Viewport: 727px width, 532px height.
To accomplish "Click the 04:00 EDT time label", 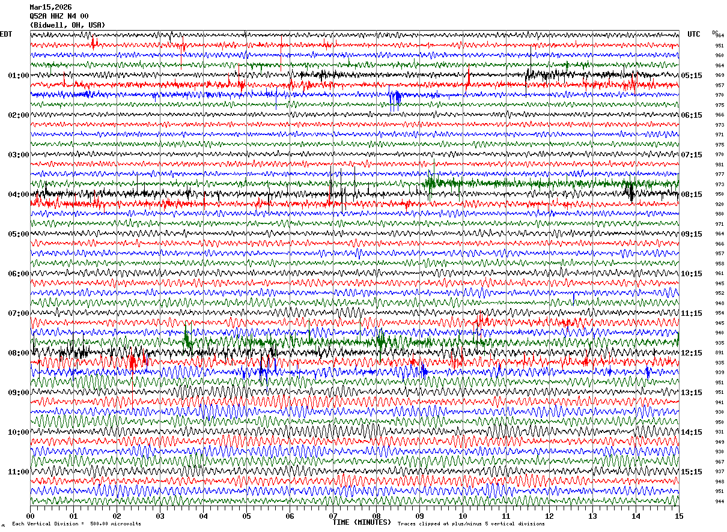I will (x=19, y=195).
